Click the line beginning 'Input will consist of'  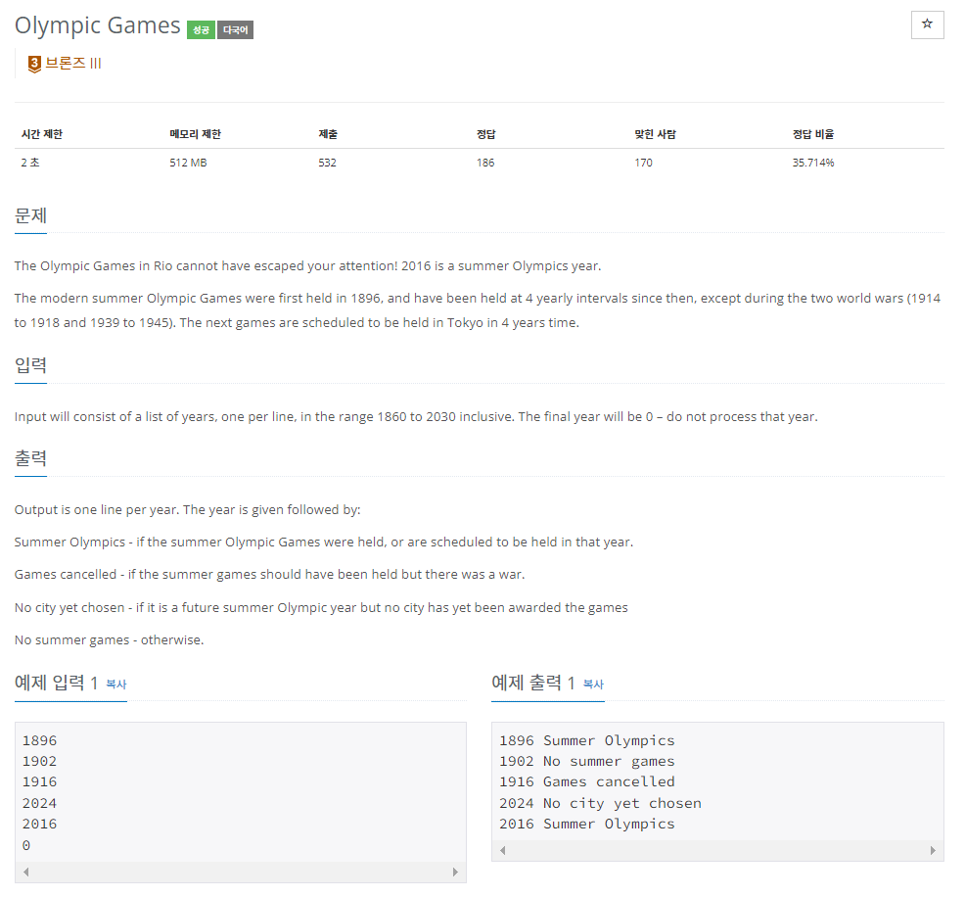coord(416,417)
